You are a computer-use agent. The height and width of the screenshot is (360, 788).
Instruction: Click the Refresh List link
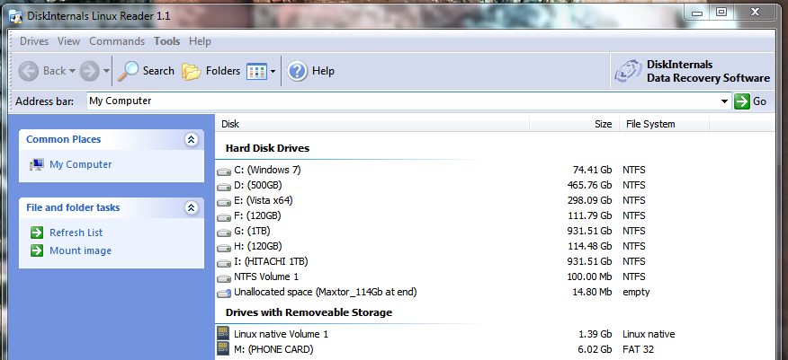pyautogui.click(x=76, y=233)
